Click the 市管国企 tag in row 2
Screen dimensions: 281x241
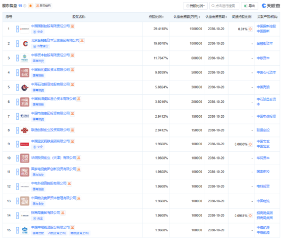(x=41, y=46)
